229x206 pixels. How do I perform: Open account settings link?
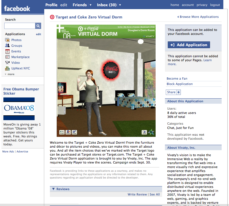[x=188, y=5]
